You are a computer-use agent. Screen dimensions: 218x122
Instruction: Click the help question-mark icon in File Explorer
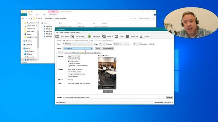point(155,15)
